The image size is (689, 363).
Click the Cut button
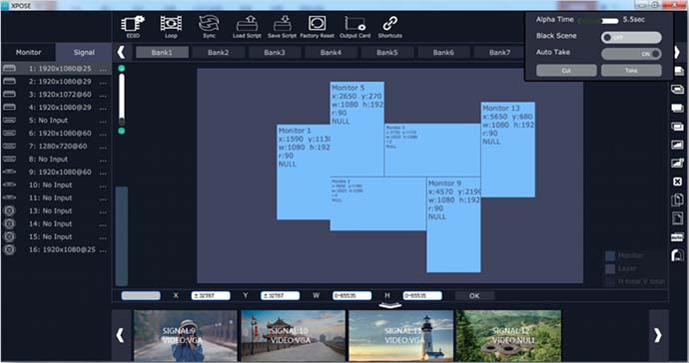[566, 70]
